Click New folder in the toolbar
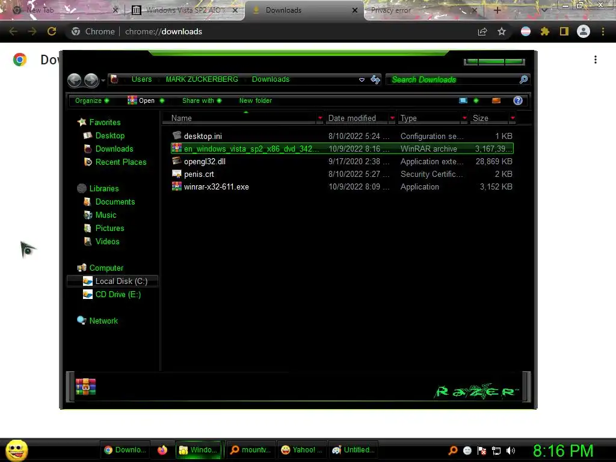 (255, 100)
